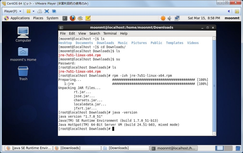Open the Terminal menu in menubar

[110, 33]
